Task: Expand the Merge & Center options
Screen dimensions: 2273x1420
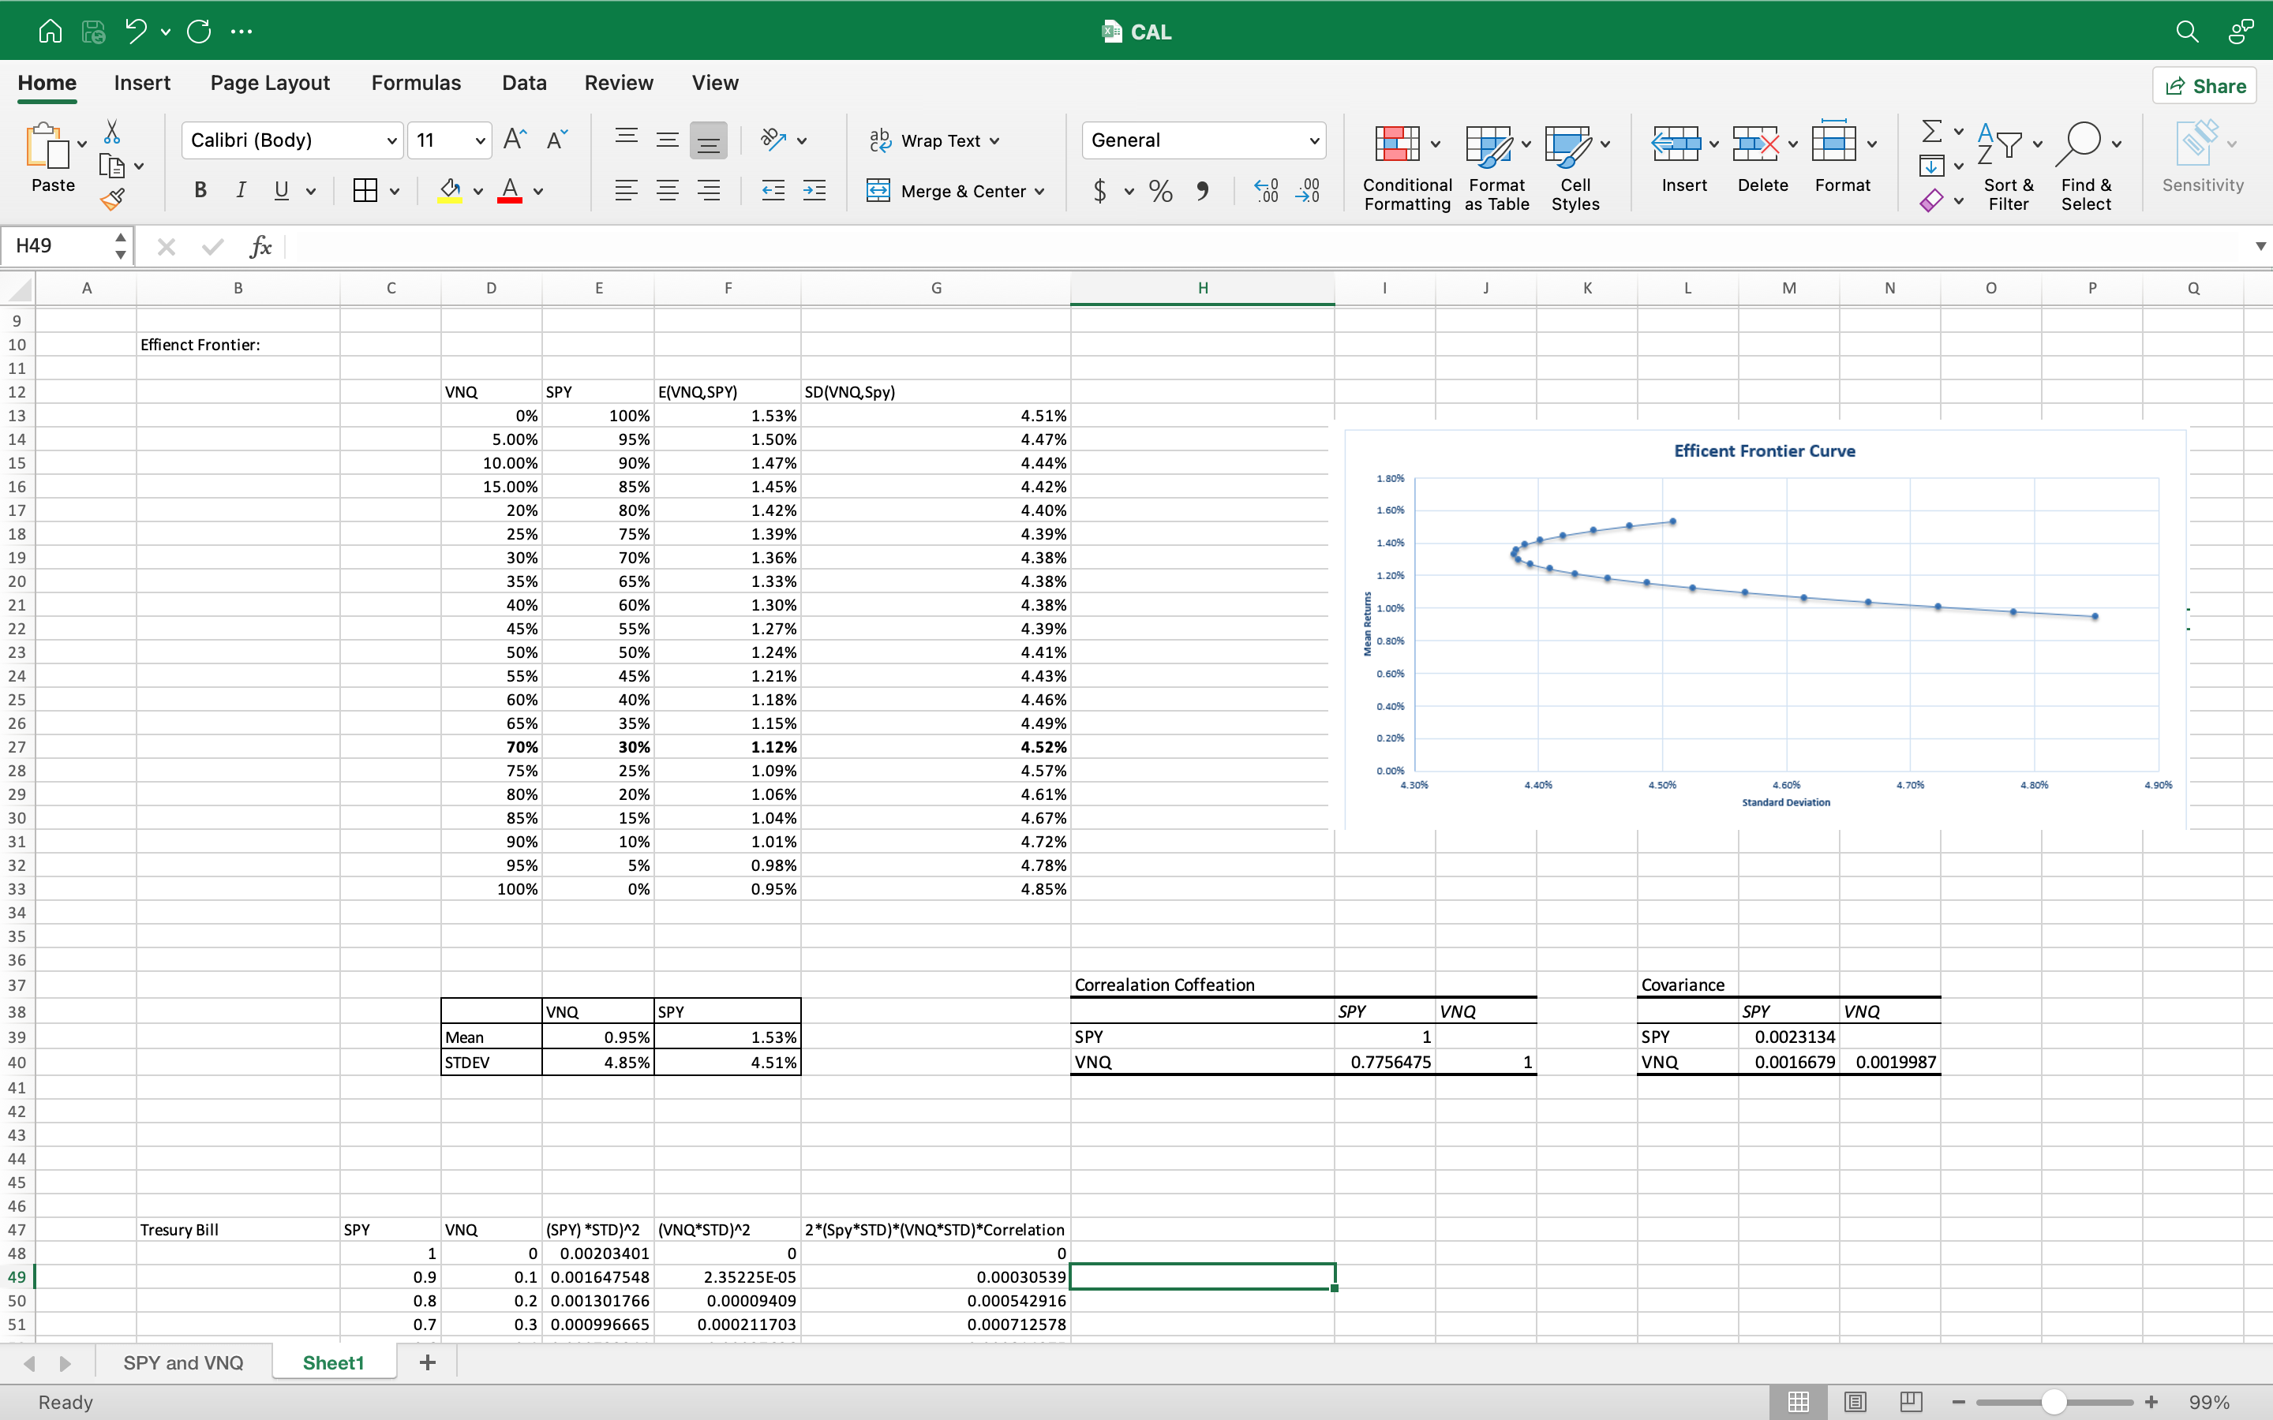Action: (x=1041, y=191)
